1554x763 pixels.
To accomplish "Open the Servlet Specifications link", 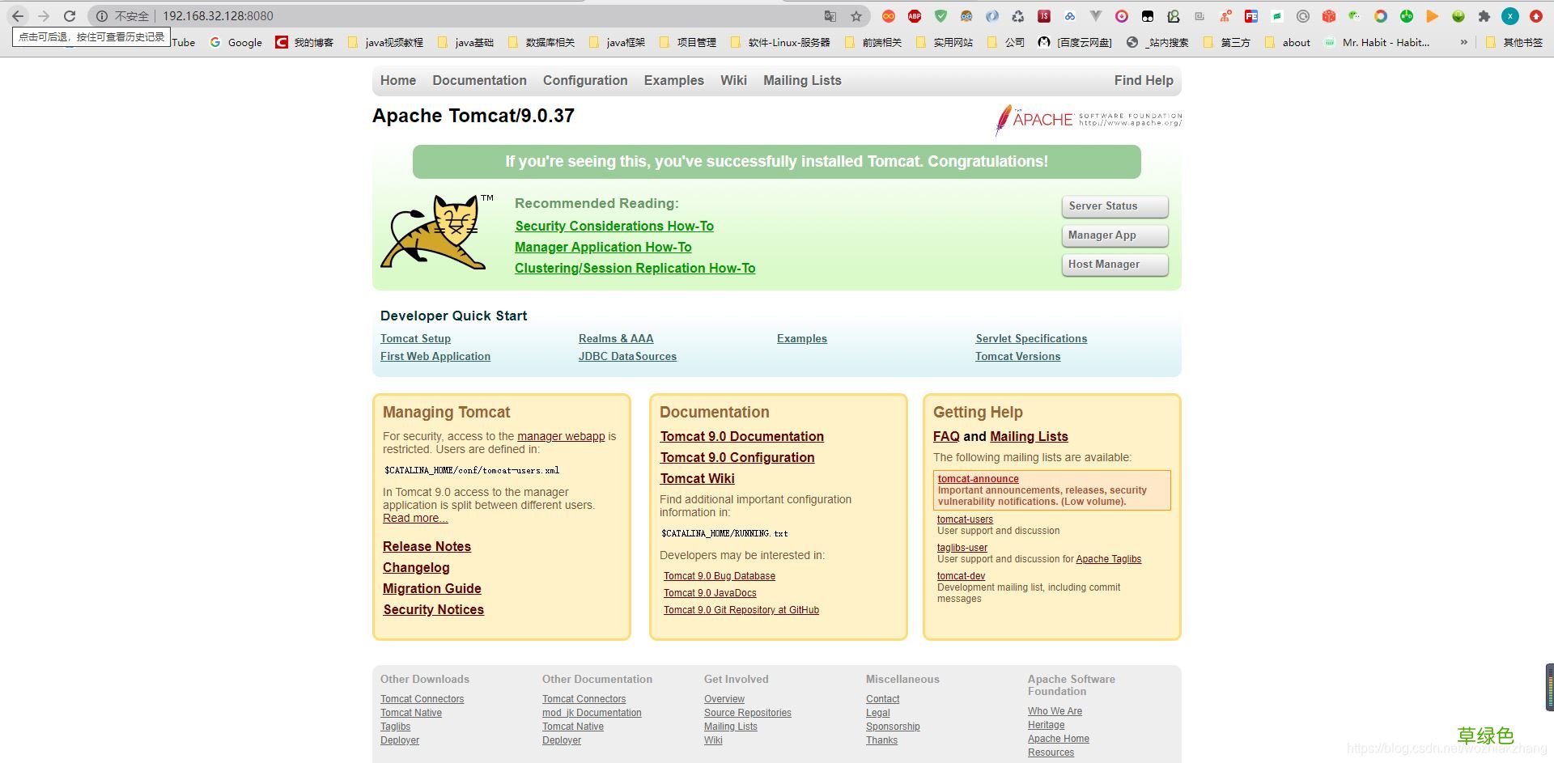I will (x=1031, y=338).
